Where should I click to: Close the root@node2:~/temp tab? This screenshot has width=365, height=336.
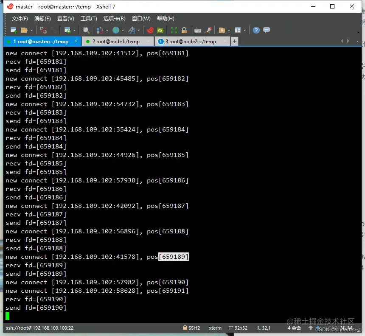click(225, 41)
